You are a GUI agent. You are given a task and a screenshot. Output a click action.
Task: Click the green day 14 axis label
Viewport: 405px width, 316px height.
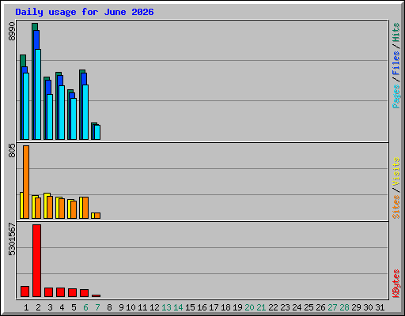click(x=178, y=307)
